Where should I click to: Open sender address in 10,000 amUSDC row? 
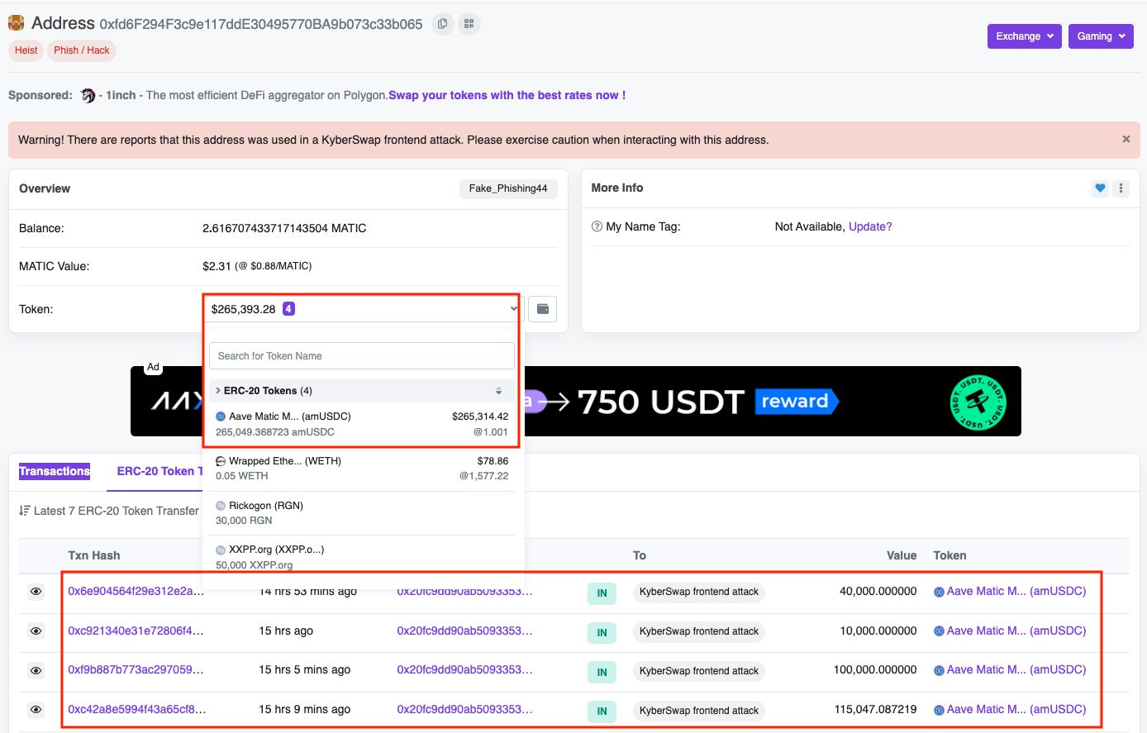point(464,631)
